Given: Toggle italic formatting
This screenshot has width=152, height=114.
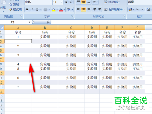Looking at the screenshot, I should coord(32,9).
